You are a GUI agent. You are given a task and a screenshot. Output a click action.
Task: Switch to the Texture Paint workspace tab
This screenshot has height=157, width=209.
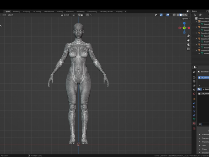49,11
